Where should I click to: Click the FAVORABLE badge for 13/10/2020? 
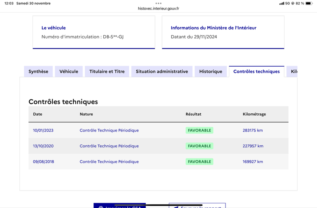pyautogui.click(x=199, y=146)
